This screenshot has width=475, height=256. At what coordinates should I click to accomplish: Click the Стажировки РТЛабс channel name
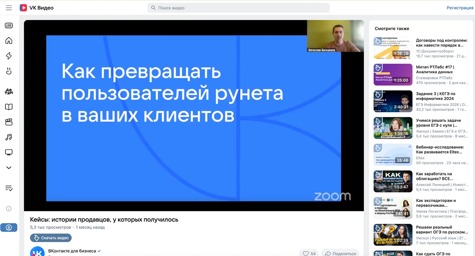434,78
